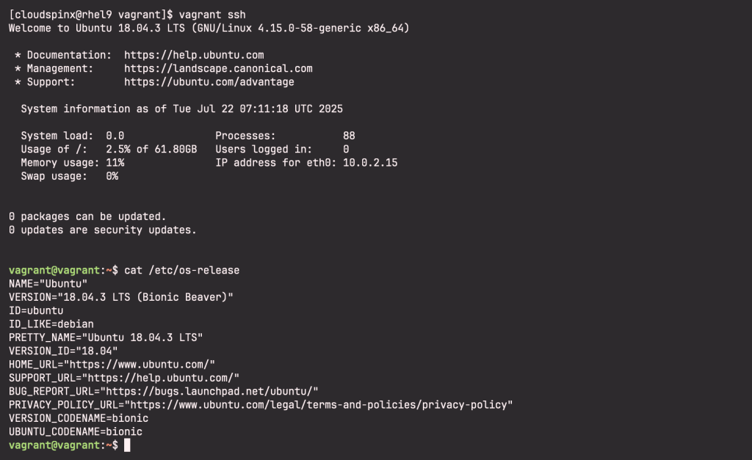The width and height of the screenshot is (752, 460).
Task: Click the green vagrant@vagrant prompt on last line
Action: tap(54, 445)
